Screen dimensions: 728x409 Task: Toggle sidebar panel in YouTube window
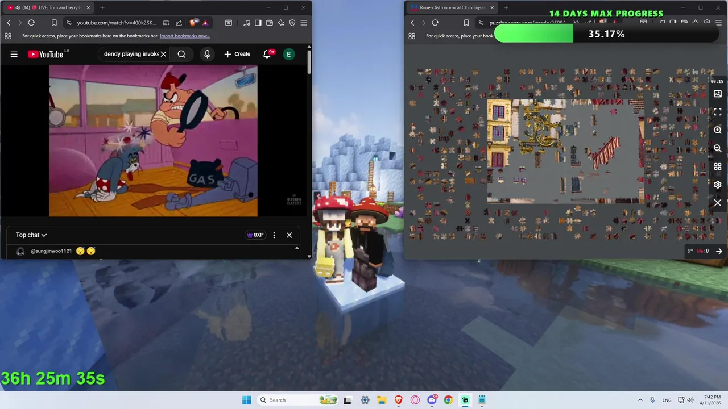tap(258, 23)
